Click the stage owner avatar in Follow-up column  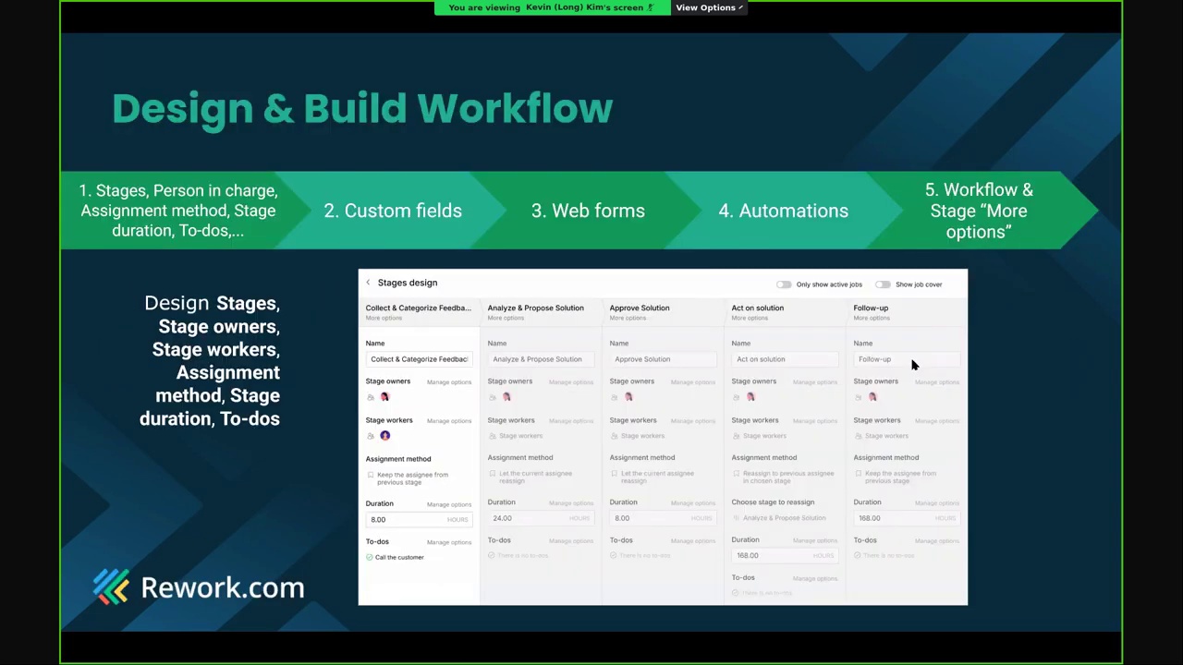click(872, 397)
